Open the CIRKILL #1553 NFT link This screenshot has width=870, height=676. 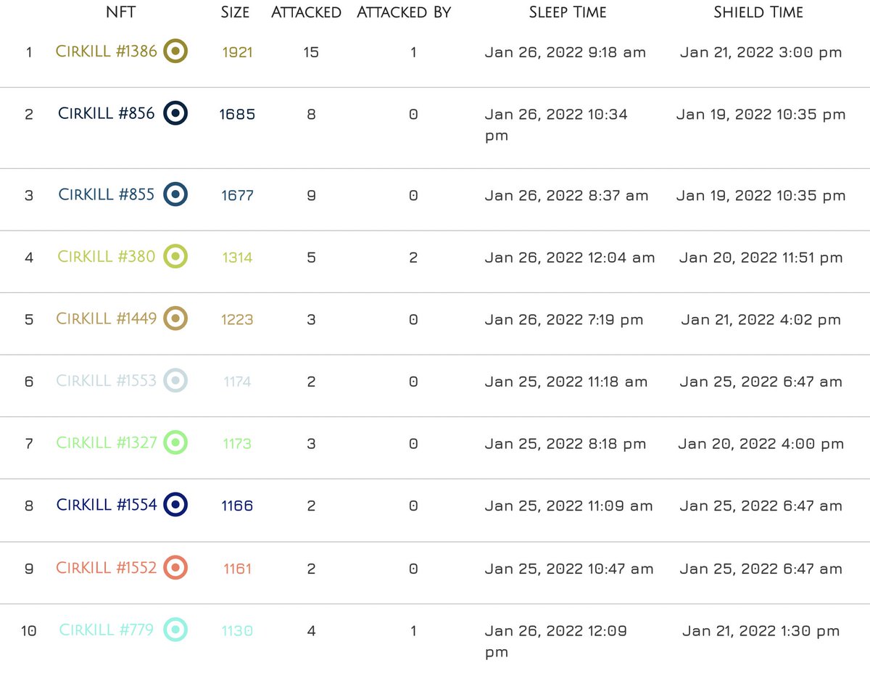pyautogui.click(x=107, y=382)
